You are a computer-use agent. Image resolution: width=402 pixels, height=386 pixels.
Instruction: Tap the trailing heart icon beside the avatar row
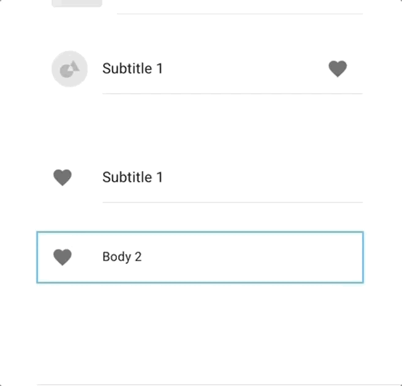tap(338, 69)
